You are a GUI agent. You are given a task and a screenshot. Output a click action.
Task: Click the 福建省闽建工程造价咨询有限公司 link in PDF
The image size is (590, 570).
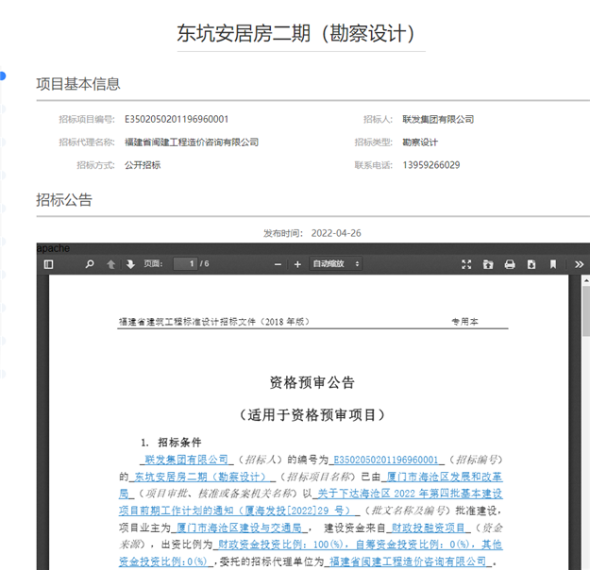[x=408, y=562]
